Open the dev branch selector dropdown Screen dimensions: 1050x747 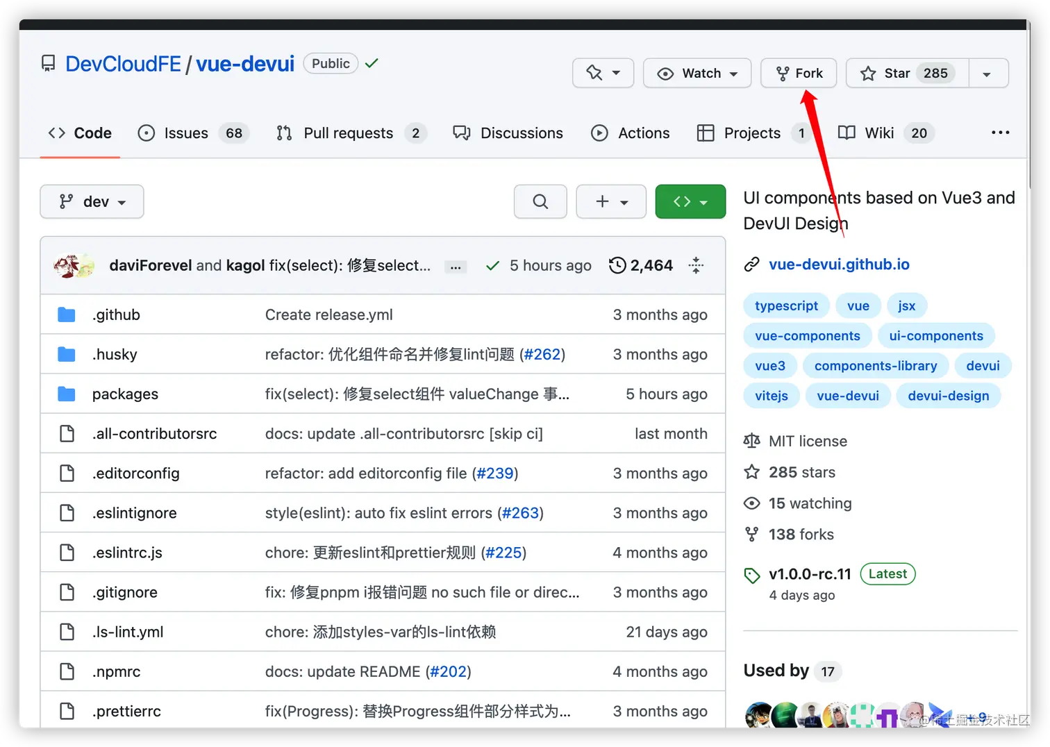pyautogui.click(x=92, y=201)
